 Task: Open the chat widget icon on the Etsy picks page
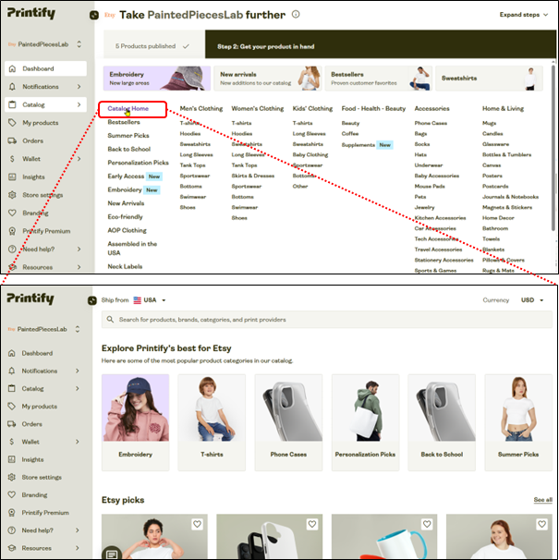(x=112, y=554)
